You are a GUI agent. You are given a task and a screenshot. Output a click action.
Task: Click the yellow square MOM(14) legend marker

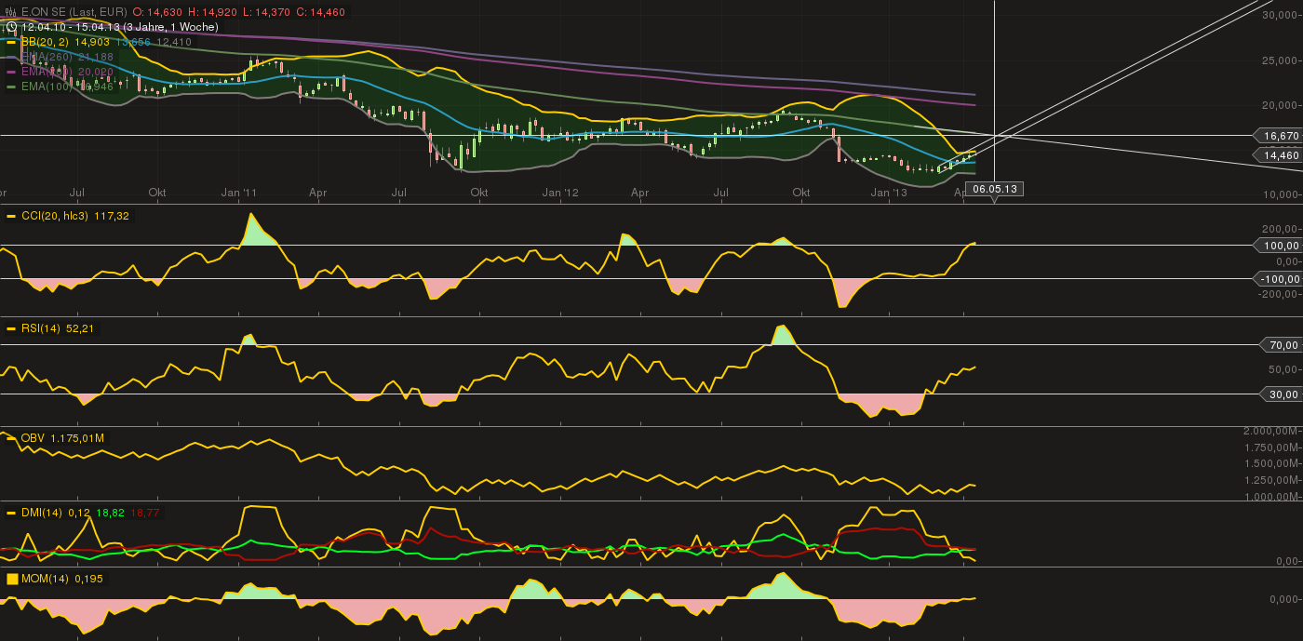(x=12, y=579)
